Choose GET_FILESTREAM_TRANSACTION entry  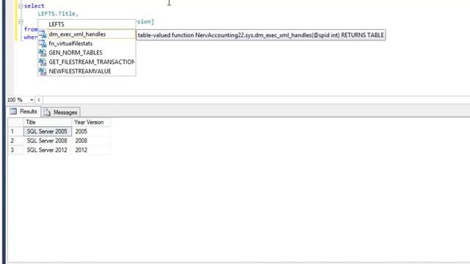(87, 62)
